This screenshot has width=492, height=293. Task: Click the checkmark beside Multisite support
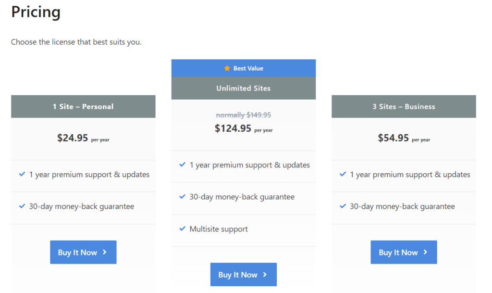pyautogui.click(x=182, y=229)
